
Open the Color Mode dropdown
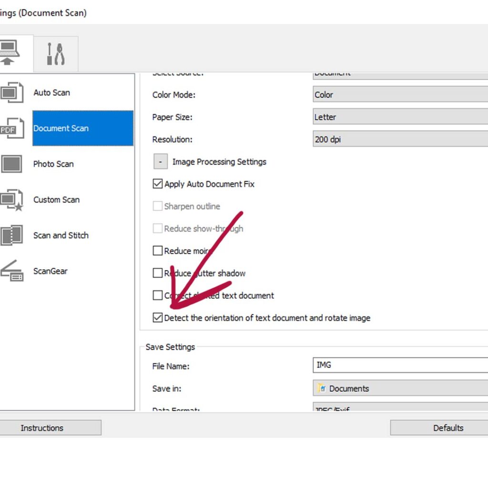pos(400,95)
